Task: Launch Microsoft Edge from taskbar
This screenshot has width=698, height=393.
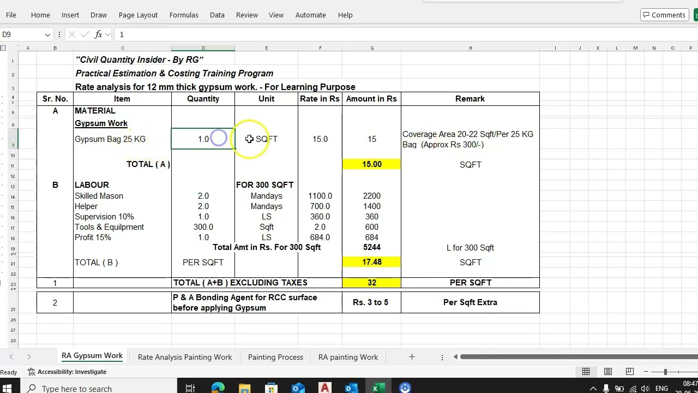Action: 218,388
